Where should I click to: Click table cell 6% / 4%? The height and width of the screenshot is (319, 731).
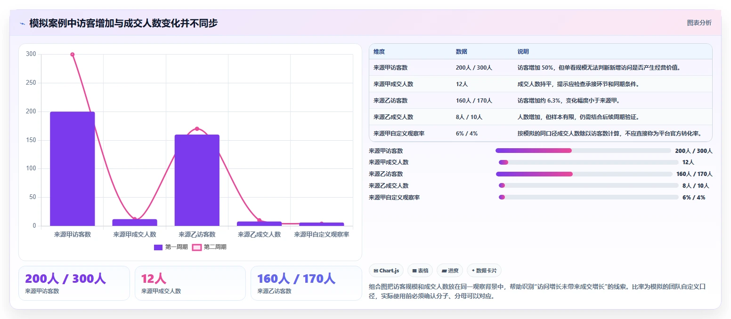coord(467,134)
